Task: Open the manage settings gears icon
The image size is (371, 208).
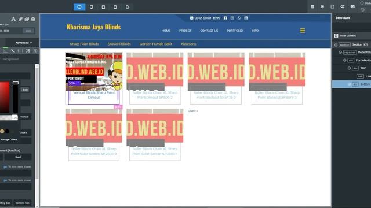Action: pos(343,6)
